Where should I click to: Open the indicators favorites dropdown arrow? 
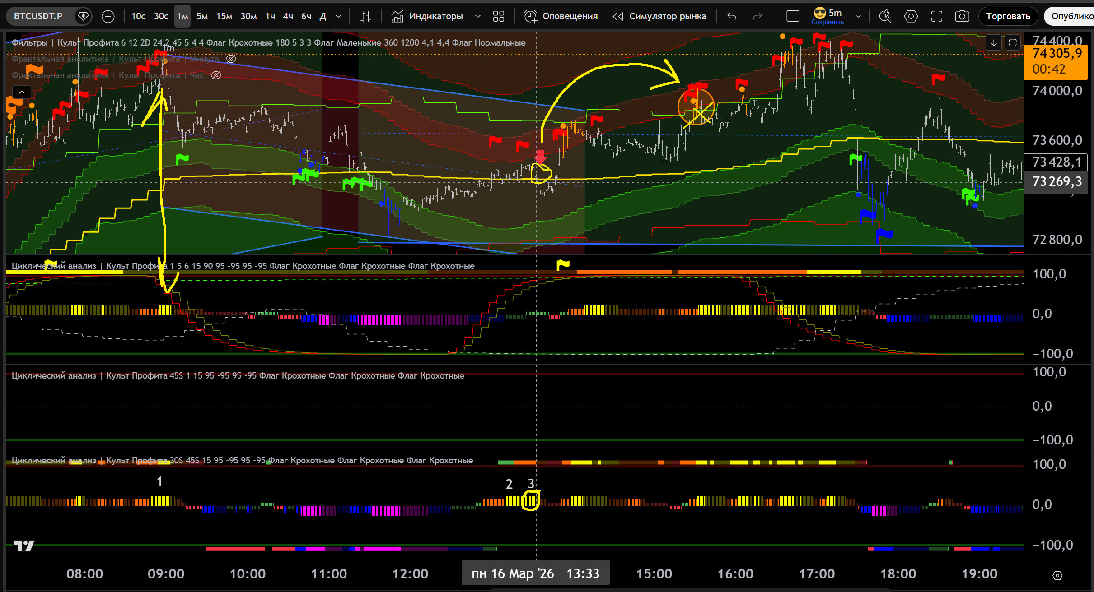coord(478,17)
